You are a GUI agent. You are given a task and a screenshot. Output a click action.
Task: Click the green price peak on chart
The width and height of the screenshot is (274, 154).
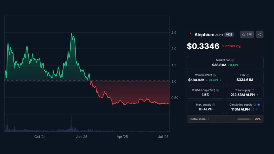(71, 33)
